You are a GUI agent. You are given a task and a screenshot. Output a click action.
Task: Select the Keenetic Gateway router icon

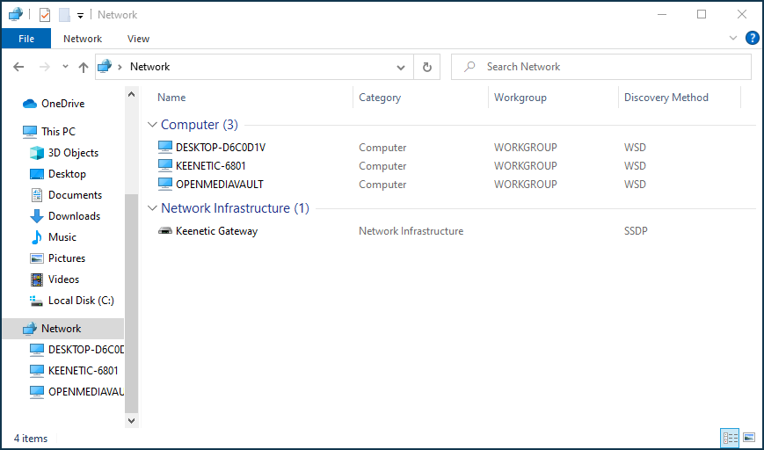point(165,231)
